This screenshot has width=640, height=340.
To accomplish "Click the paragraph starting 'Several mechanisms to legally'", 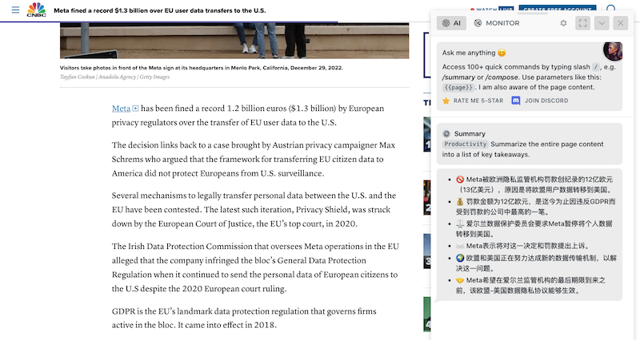I will [254, 210].
